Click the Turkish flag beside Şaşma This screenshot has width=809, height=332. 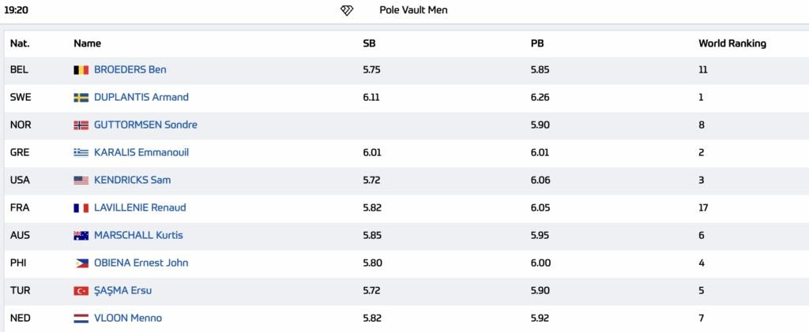(81, 290)
